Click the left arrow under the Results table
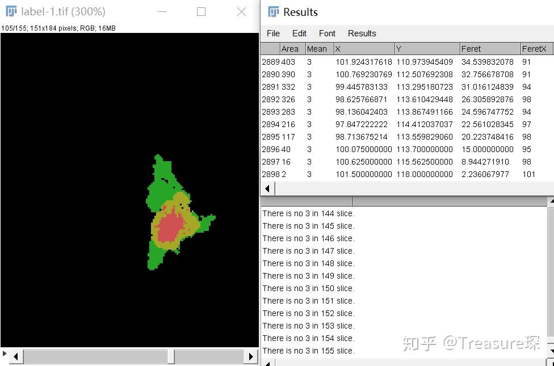The image size is (554, 366). tap(266, 188)
